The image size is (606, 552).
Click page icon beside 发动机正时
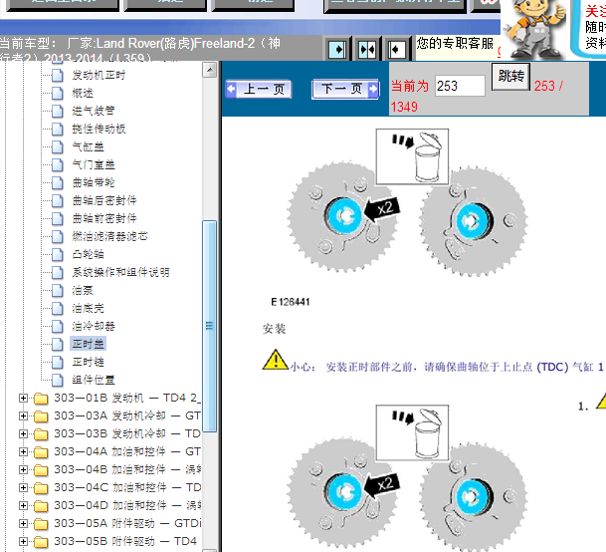(57, 75)
